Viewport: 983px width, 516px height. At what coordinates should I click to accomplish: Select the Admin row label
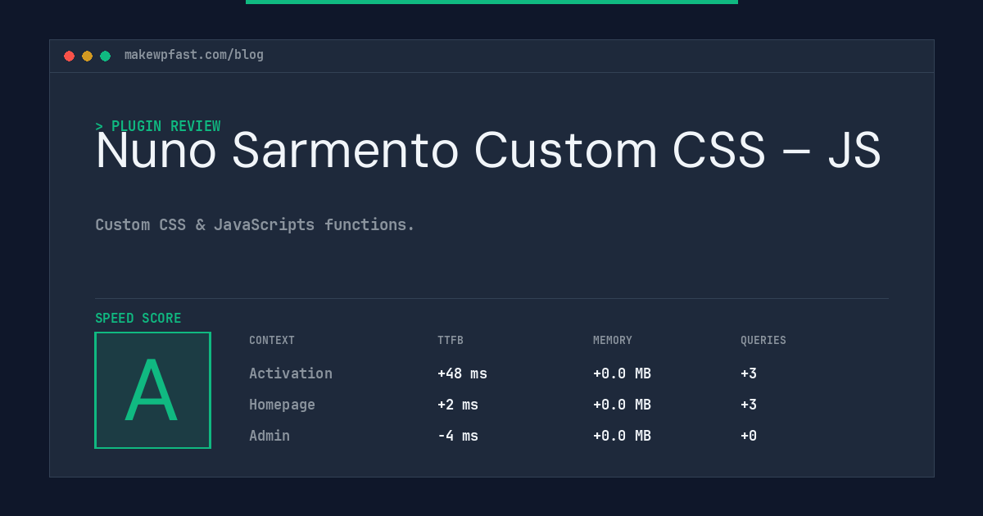[x=270, y=436]
